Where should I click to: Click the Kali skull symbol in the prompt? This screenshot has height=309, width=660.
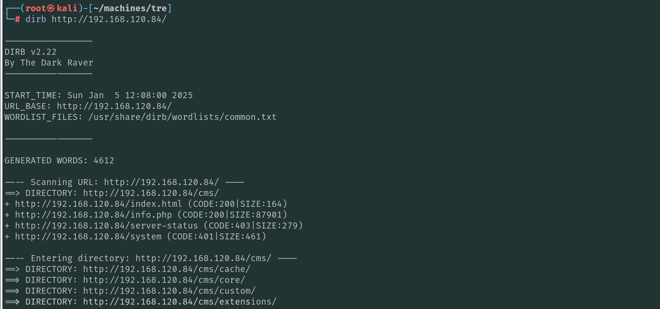[x=51, y=8]
